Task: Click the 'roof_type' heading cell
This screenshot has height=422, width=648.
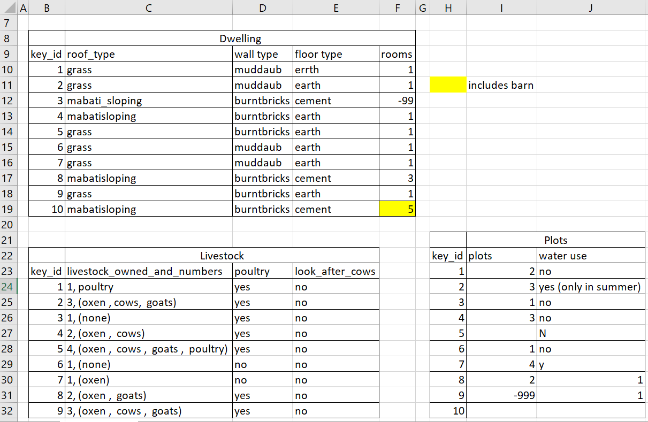Action: tap(149, 54)
